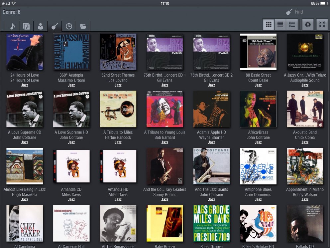Switch to detailed list view
Image resolution: width=330 pixels, height=248 pixels.
[x=292, y=24]
